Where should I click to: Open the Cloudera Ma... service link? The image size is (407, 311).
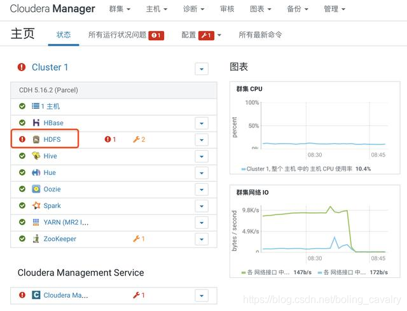click(66, 295)
